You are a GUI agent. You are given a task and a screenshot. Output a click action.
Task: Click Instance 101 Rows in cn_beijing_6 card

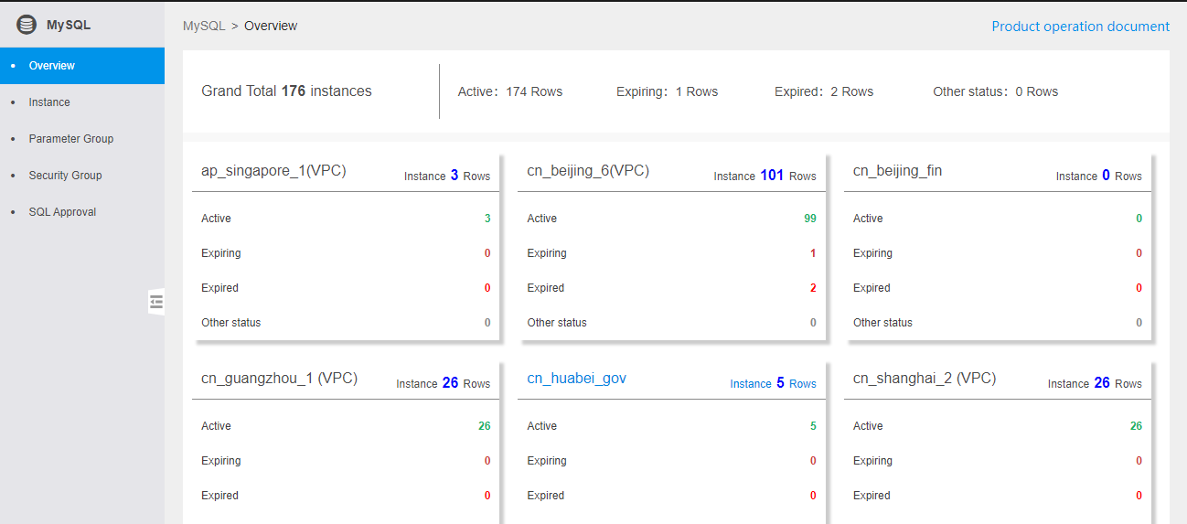pos(765,176)
